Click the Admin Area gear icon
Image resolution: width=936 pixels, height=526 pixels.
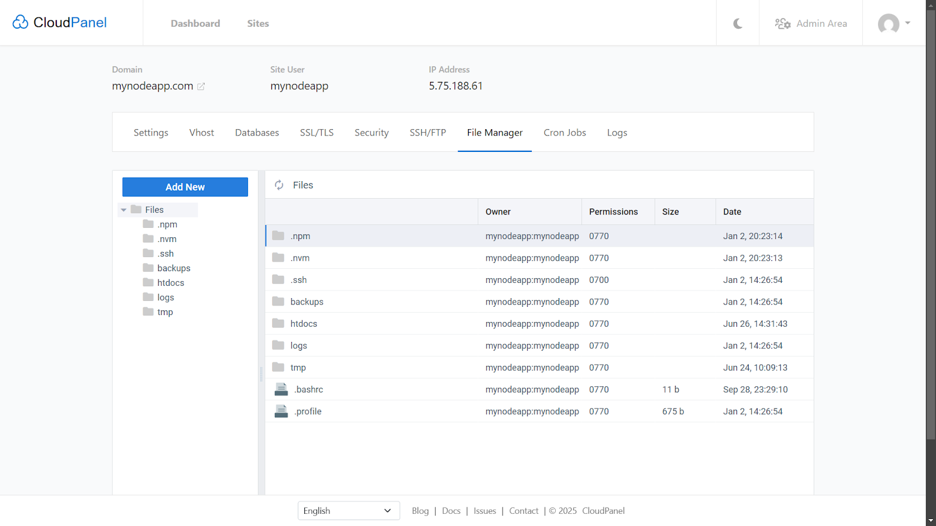pyautogui.click(x=783, y=23)
